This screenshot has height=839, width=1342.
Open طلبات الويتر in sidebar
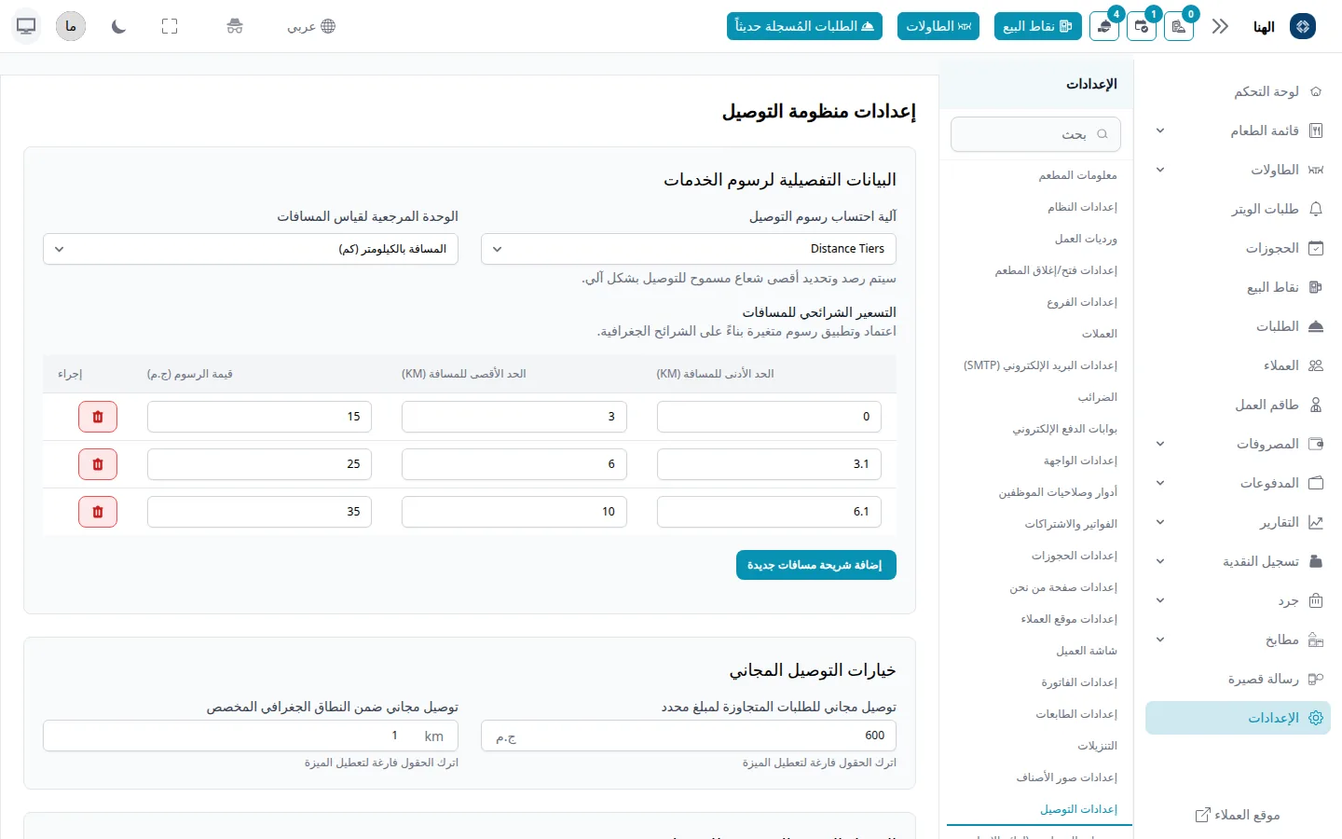(1239, 209)
